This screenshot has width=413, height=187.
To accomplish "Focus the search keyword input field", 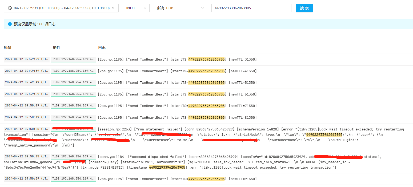I will [x=251, y=8].
